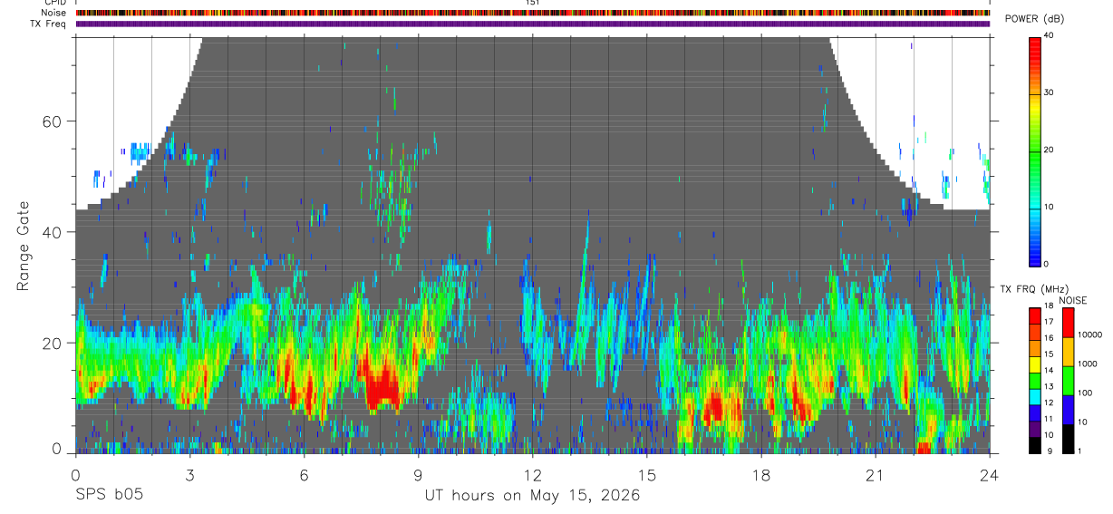Click the 40 range gate label
Viewport: 1113px width, 514px height.
click(52, 232)
